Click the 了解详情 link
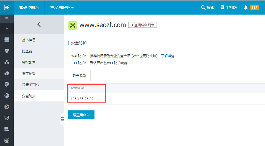 168,56
